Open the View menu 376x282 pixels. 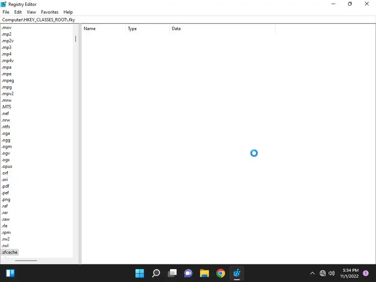31,12
